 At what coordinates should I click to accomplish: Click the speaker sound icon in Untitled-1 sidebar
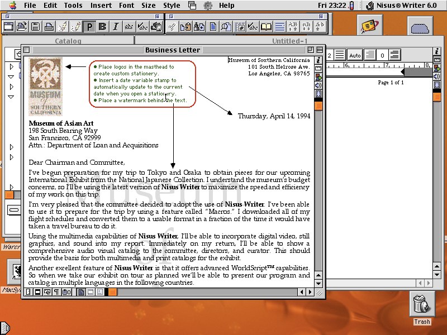(437, 76)
